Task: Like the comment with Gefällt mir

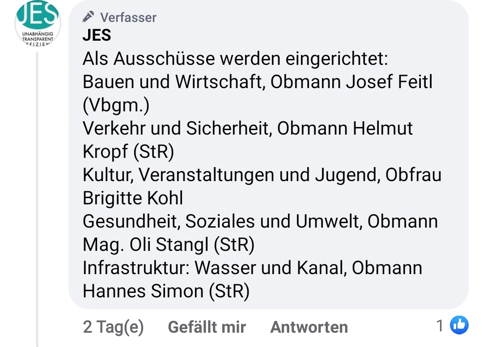Action: coord(207,327)
